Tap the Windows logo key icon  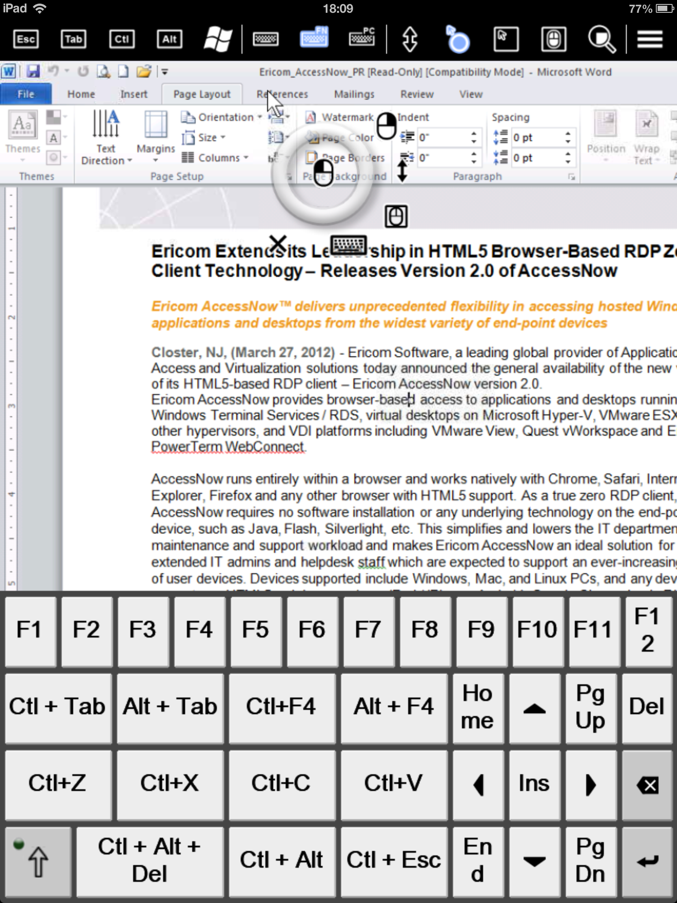point(218,39)
